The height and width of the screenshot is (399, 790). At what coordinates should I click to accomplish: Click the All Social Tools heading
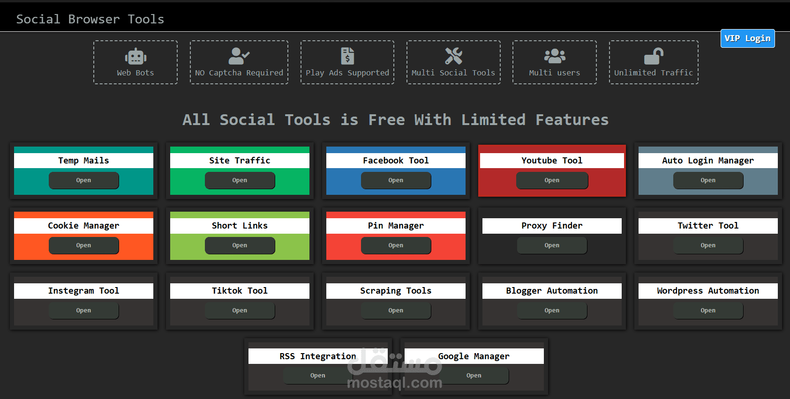[395, 120]
